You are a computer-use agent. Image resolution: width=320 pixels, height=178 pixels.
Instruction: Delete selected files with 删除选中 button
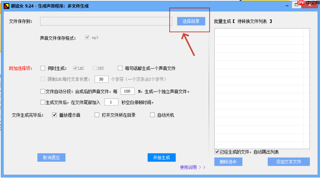(228, 162)
